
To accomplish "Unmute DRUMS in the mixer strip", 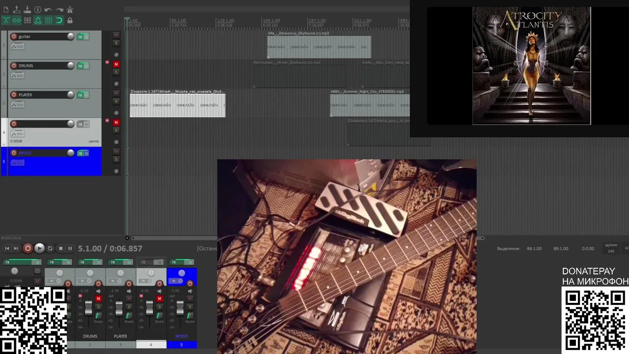I will tap(98, 299).
